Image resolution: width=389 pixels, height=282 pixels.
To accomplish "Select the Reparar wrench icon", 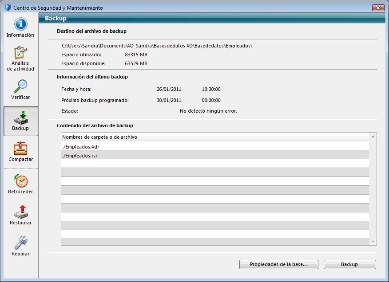I will click(x=20, y=243).
